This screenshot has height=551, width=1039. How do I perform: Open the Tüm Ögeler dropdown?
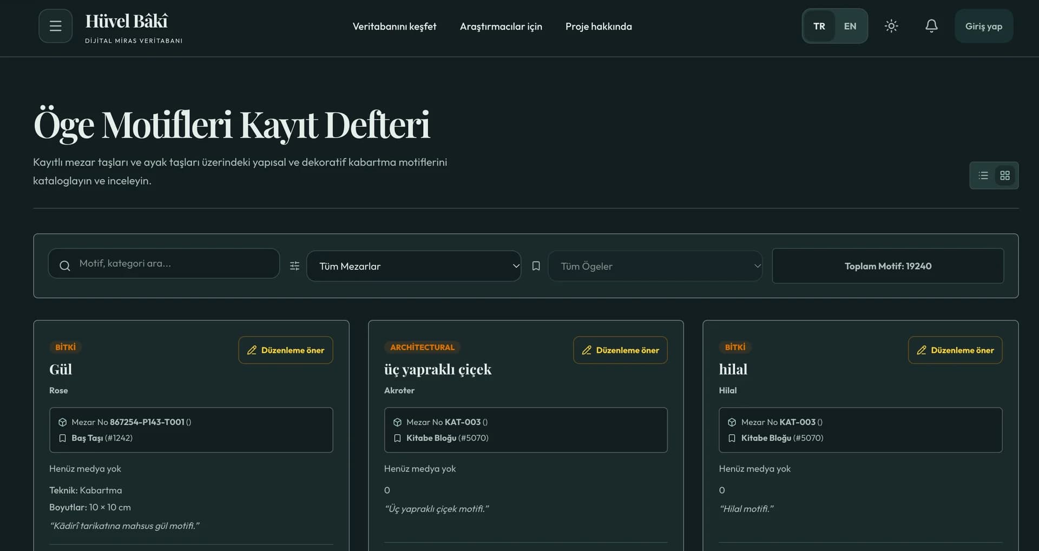tap(655, 266)
